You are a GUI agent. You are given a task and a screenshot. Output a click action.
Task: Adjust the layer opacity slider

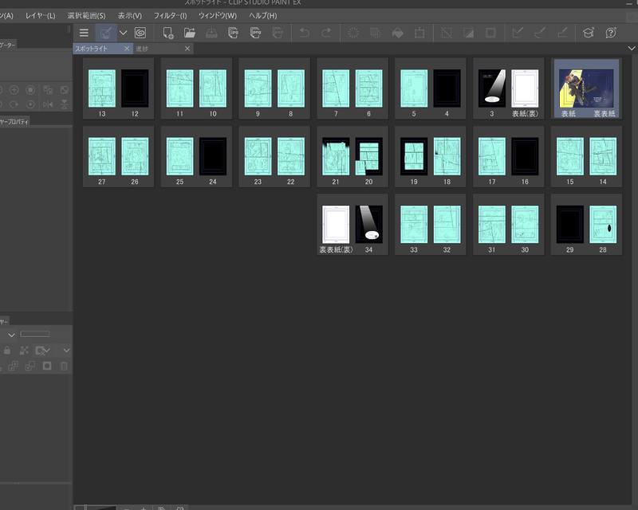pyautogui.click(x=35, y=335)
